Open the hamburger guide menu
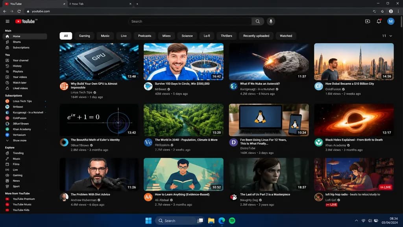Viewport: 403px width, 227px height. (7, 21)
